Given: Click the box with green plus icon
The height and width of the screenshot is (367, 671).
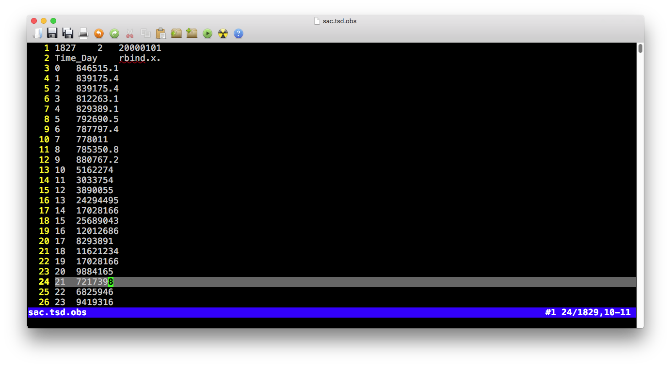Looking at the screenshot, I should tap(192, 33).
